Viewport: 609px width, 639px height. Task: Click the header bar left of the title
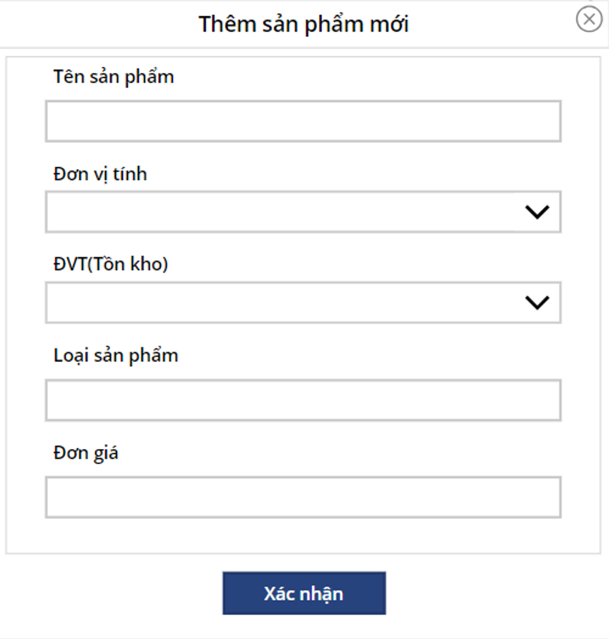click(x=97, y=24)
